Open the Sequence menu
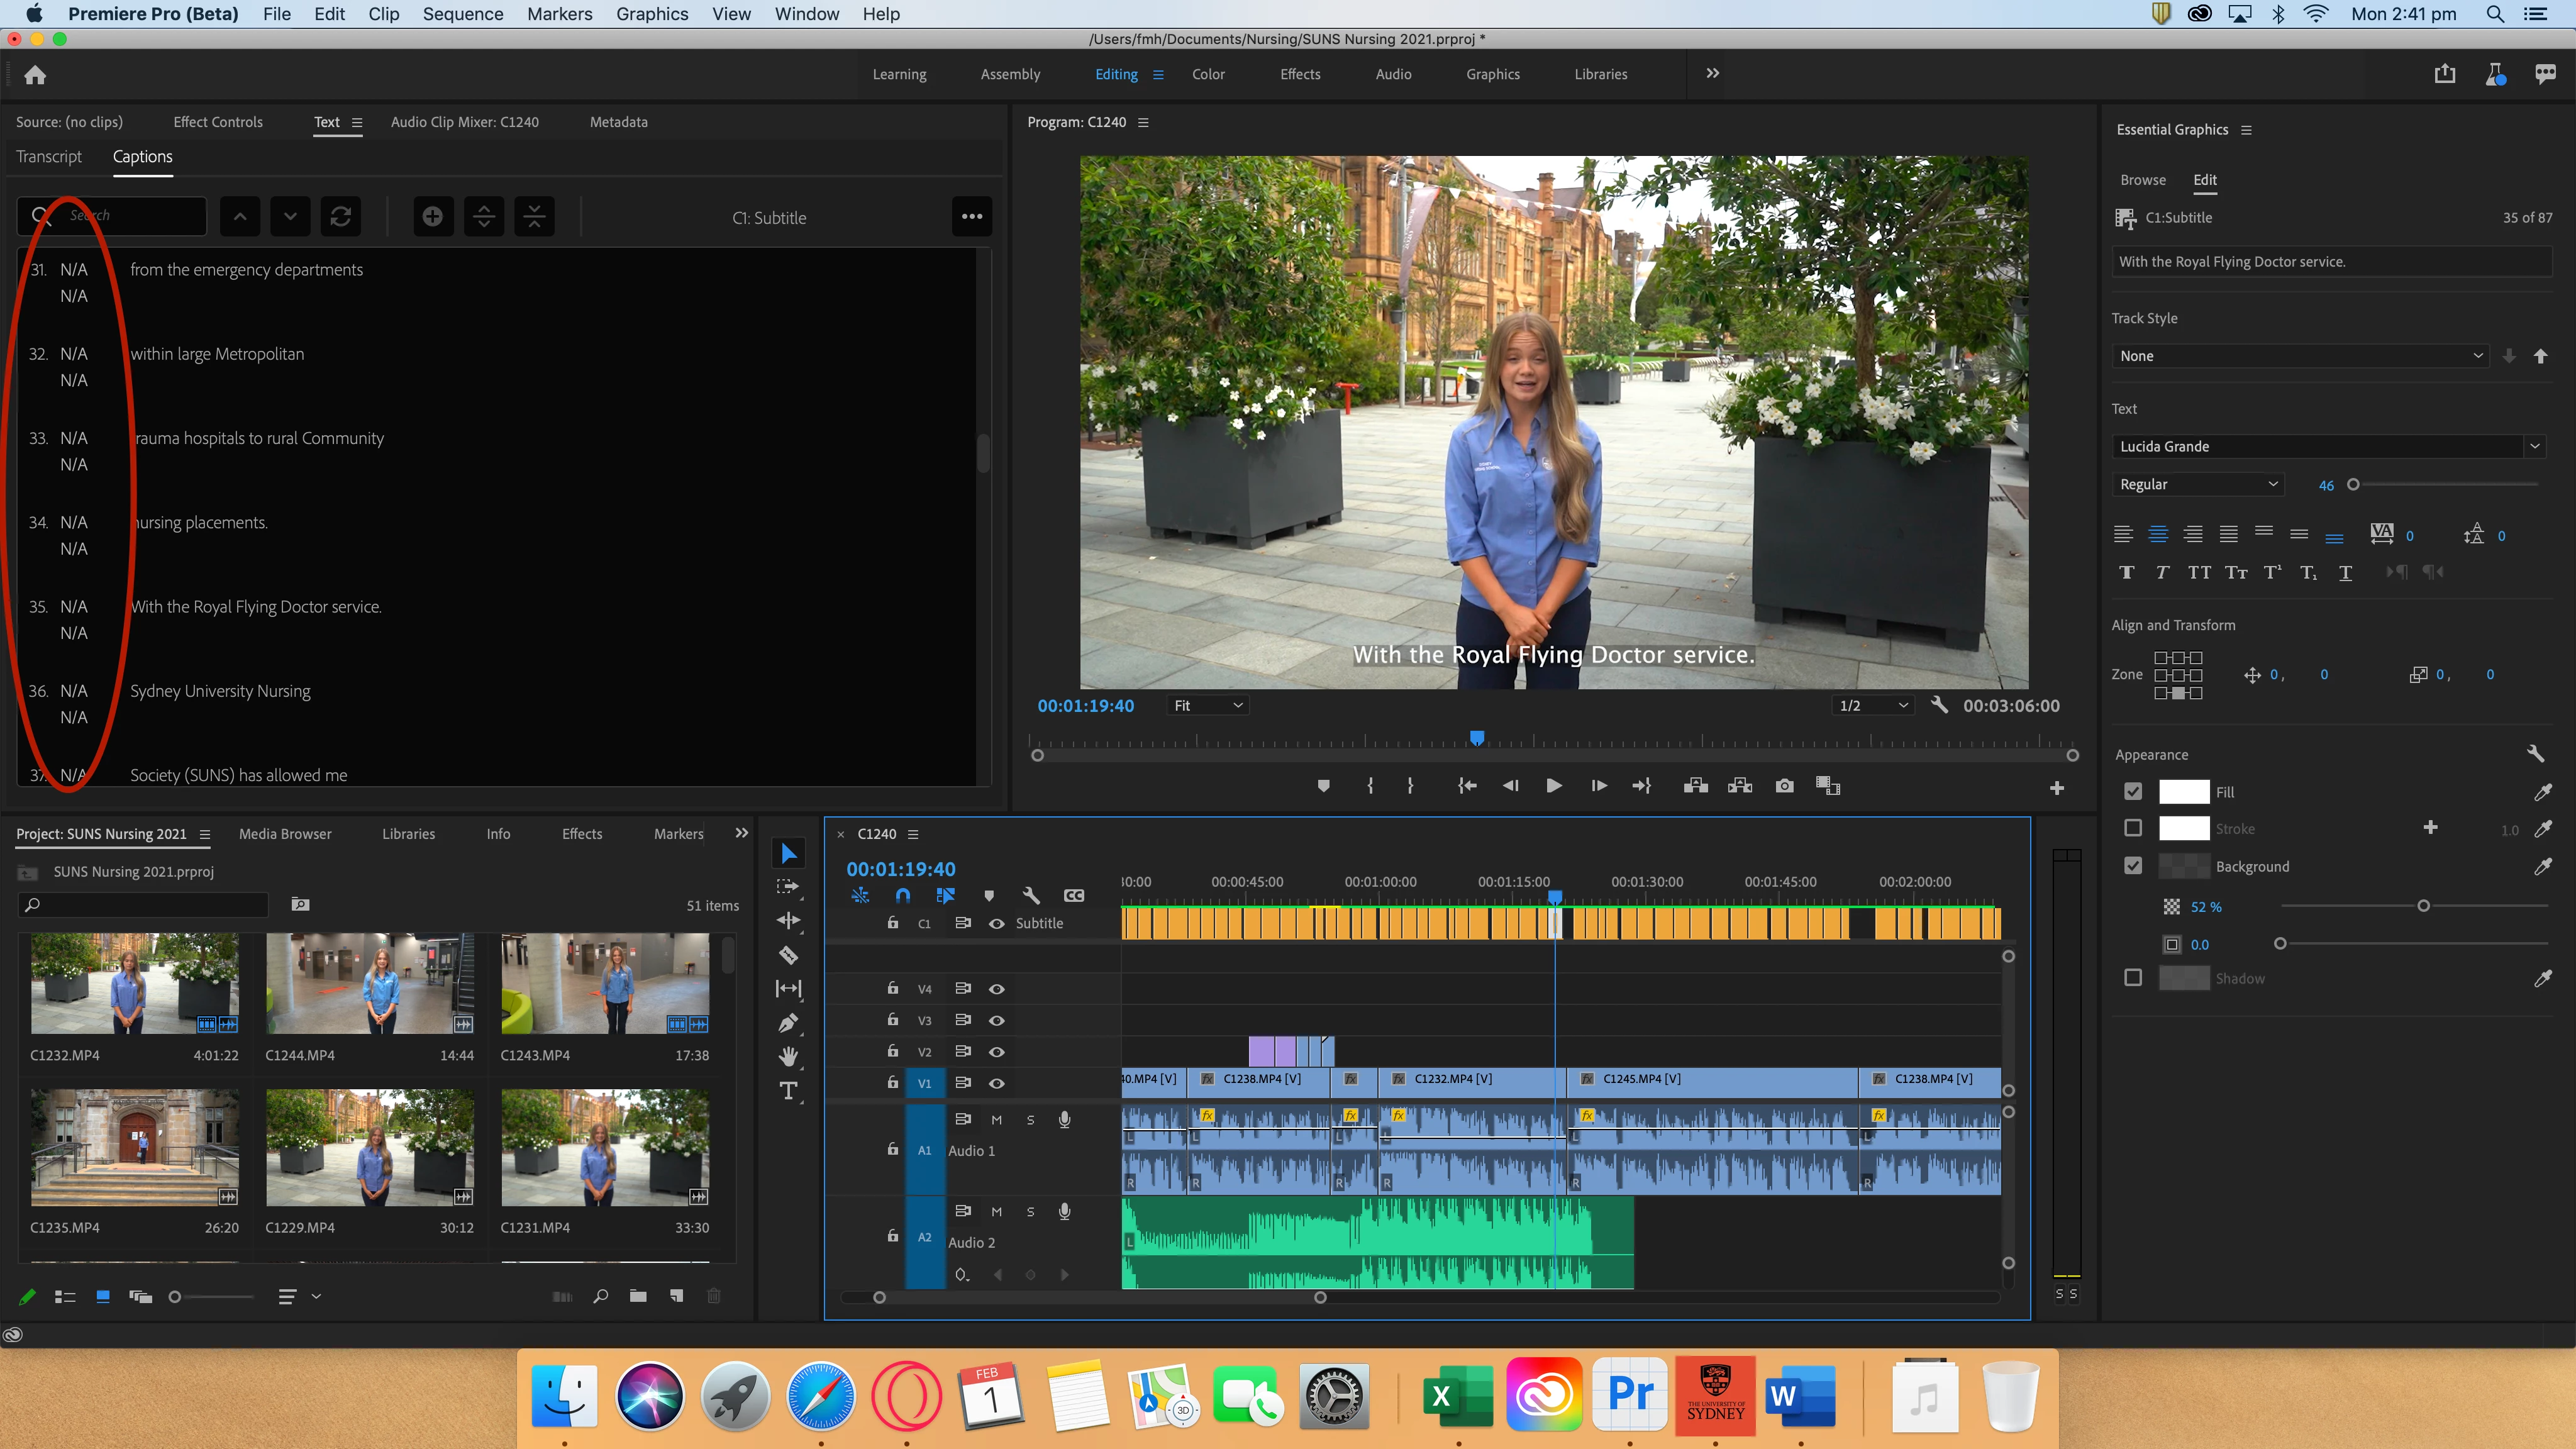 click(463, 14)
